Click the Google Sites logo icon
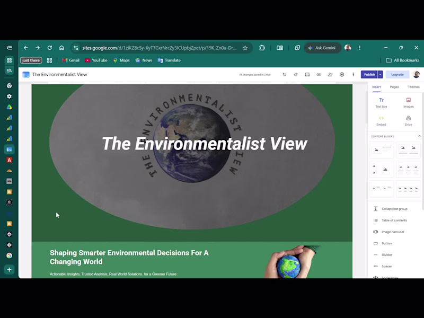The image size is (424, 318). (26, 75)
